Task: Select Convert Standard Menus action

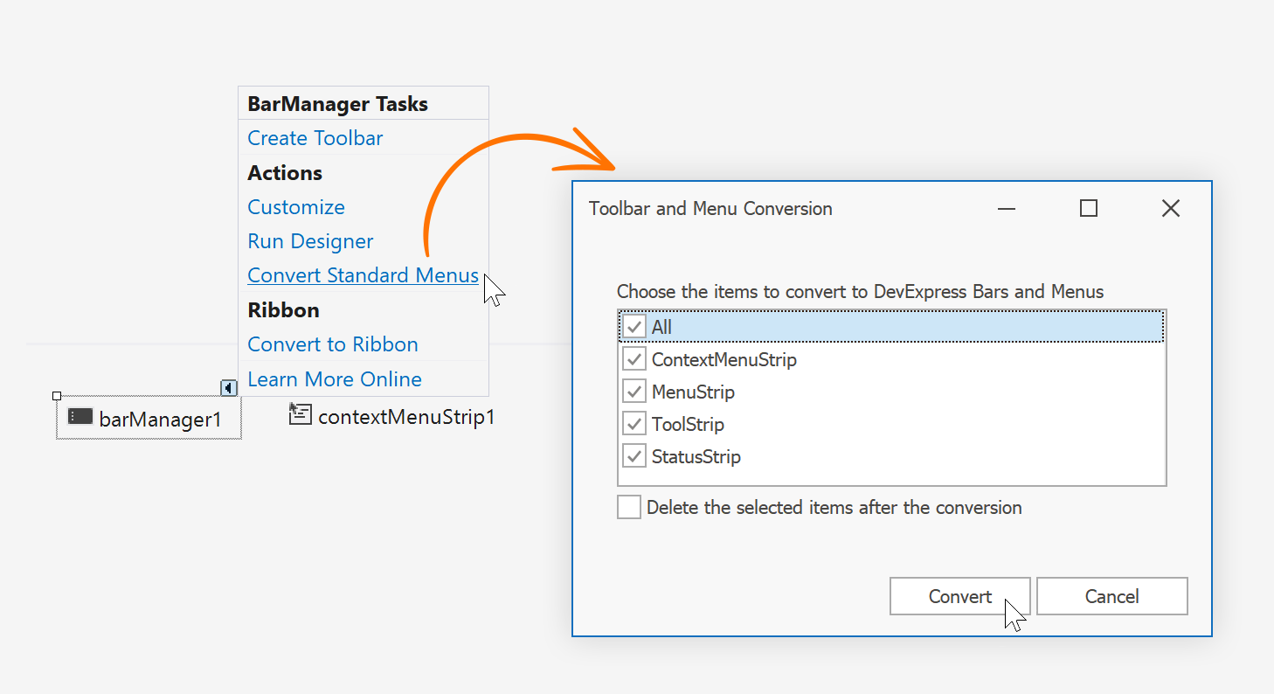Action: click(x=363, y=275)
